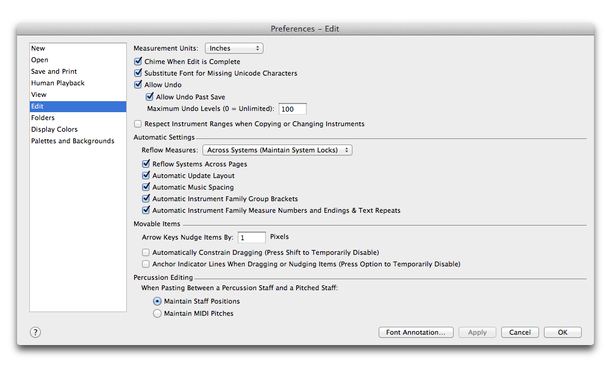Select "Display Colors" preferences category
The width and height of the screenshot is (611, 367).
54,129
